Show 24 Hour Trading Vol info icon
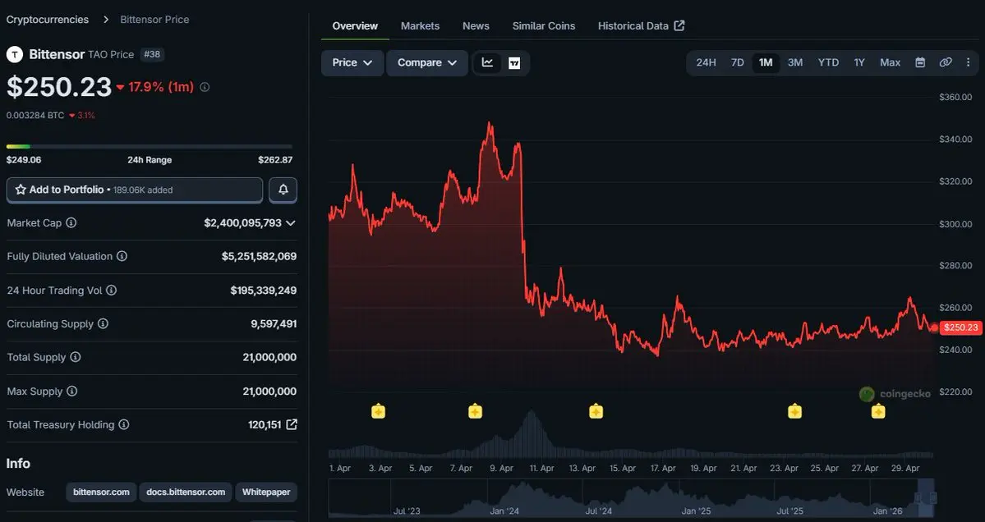Image resolution: width=985 pixels, height=522 pixels. click(111, 290)
